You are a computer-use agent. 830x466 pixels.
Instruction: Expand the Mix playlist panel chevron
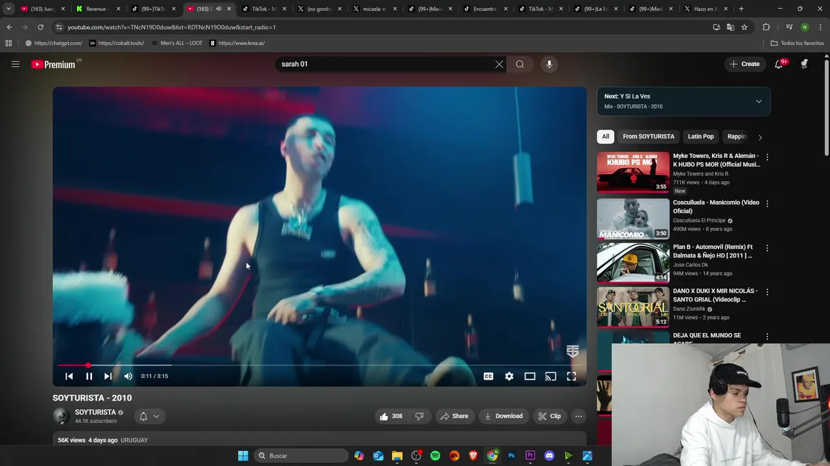(759, 102)
